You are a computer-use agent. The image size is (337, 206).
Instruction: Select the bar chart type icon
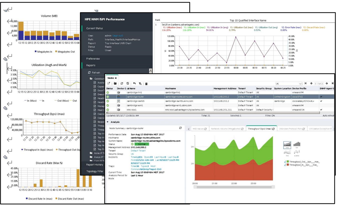(297, 145)
